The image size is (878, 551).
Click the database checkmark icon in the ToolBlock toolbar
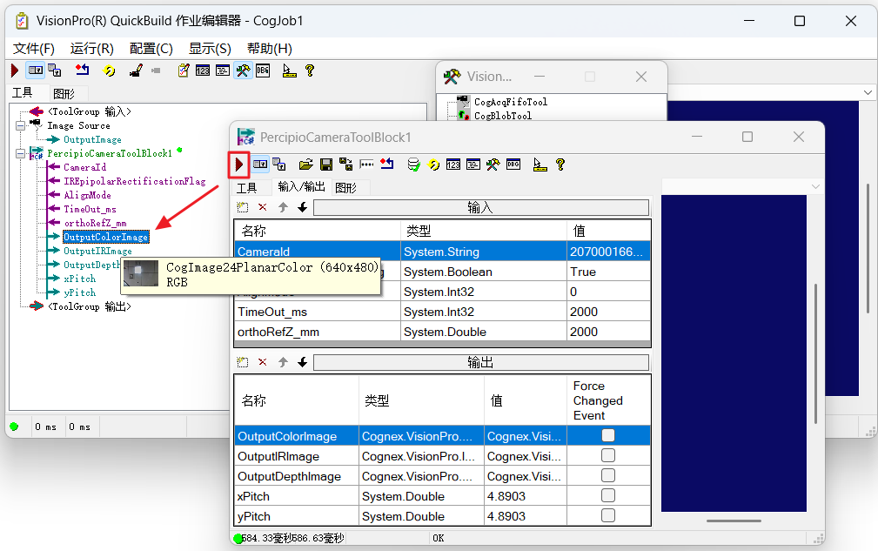(413, 165)
